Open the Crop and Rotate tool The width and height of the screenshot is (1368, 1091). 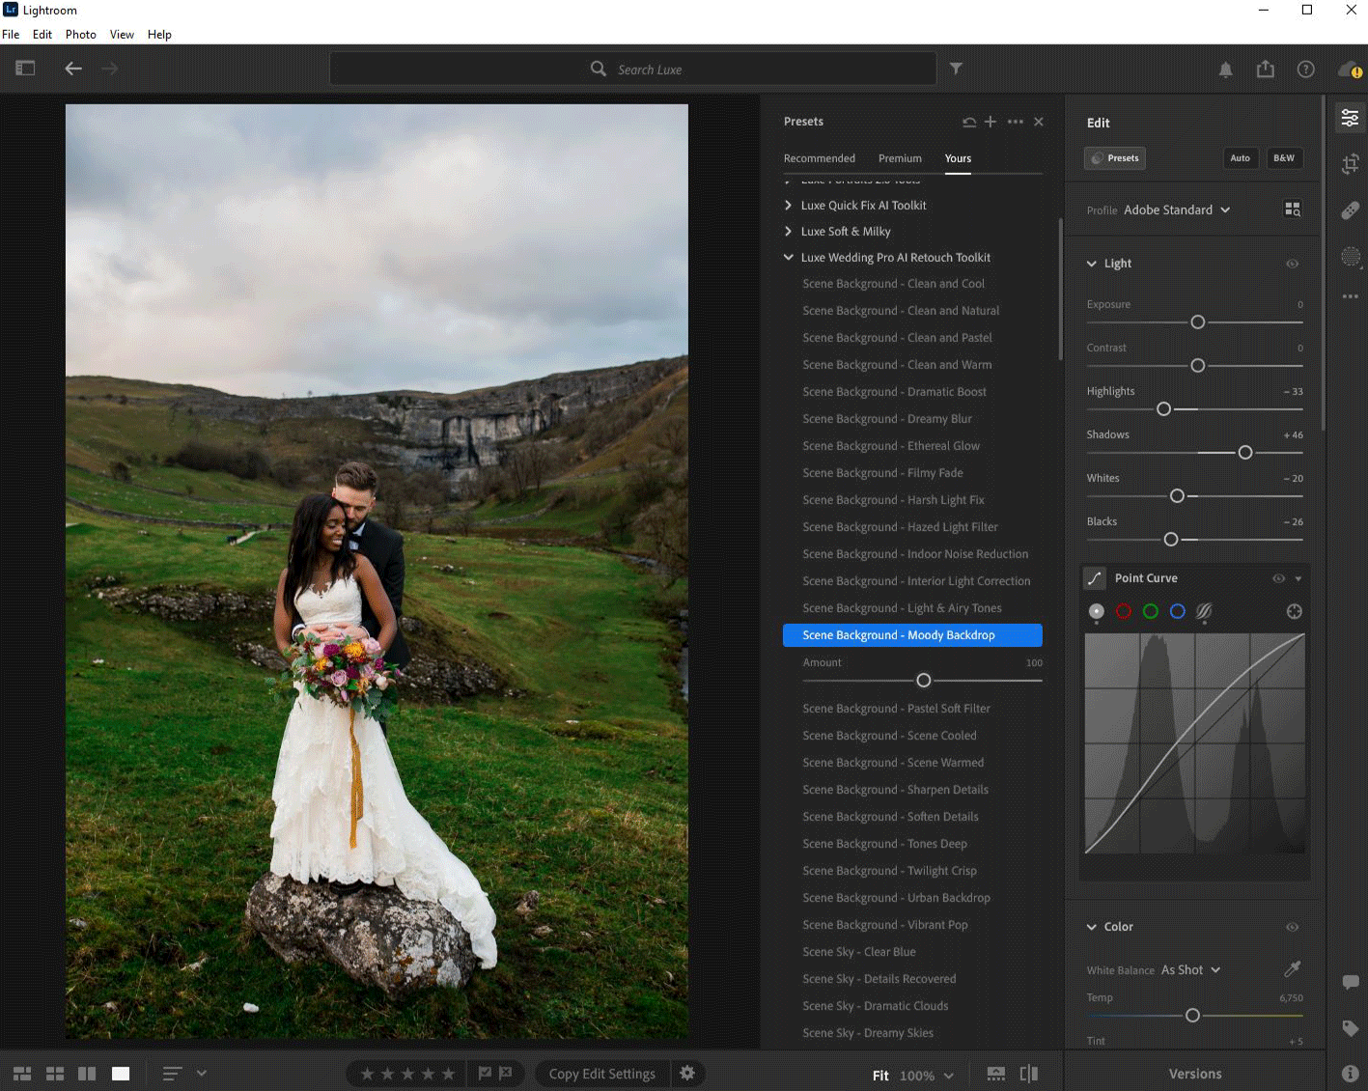coord(1350,164)
